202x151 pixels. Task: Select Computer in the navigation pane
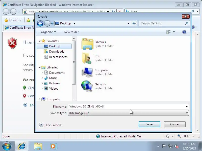click(54, 99)
